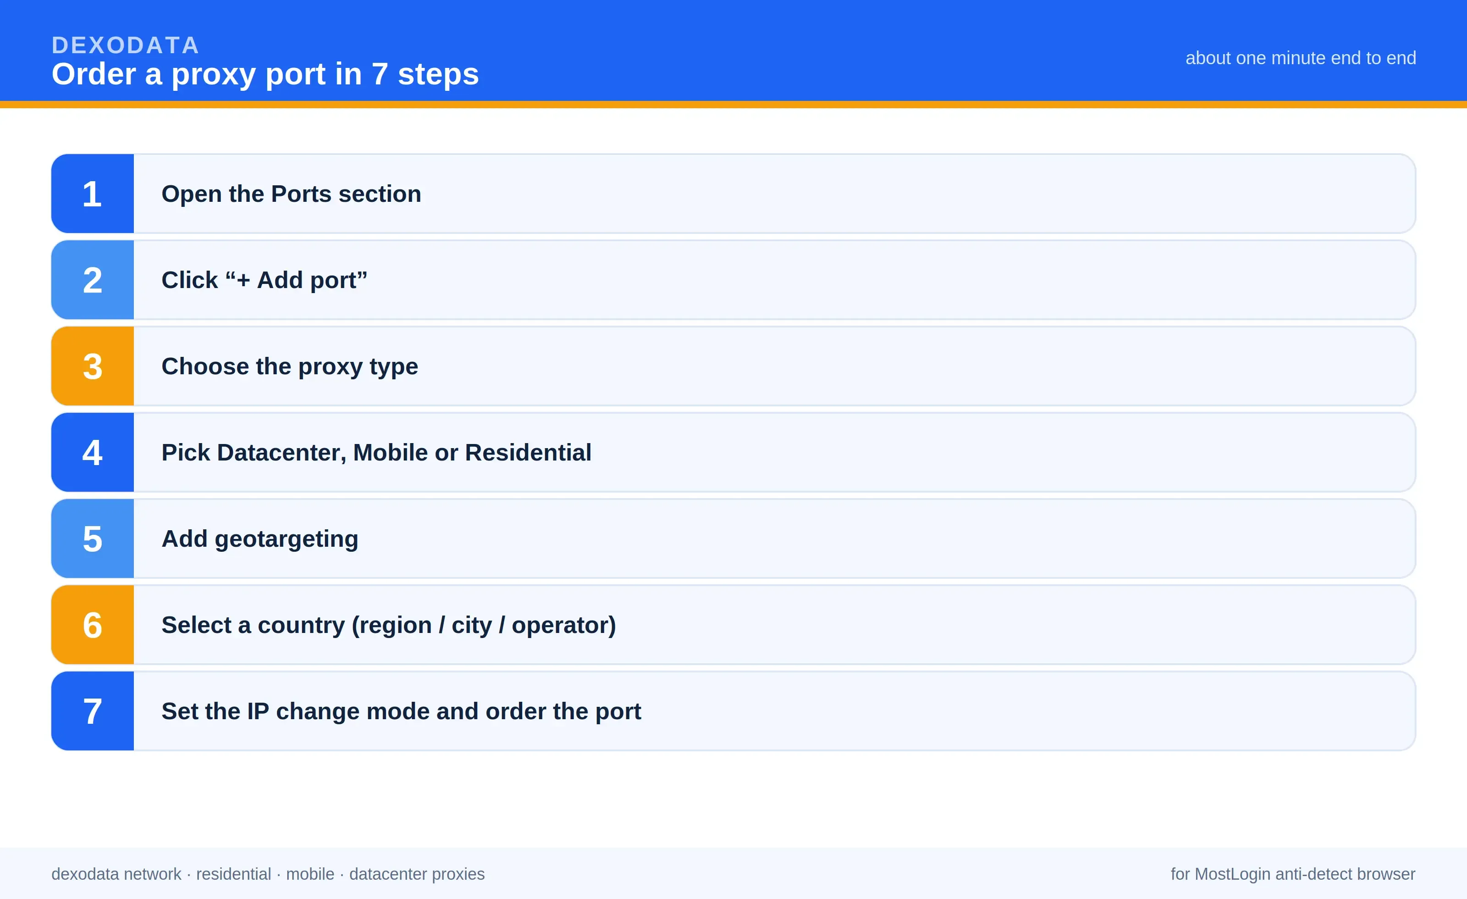Select the orange step 3 number badge
Image resolution: width=1467 pixels, height=899 pixels.
[x=92, y=366]
